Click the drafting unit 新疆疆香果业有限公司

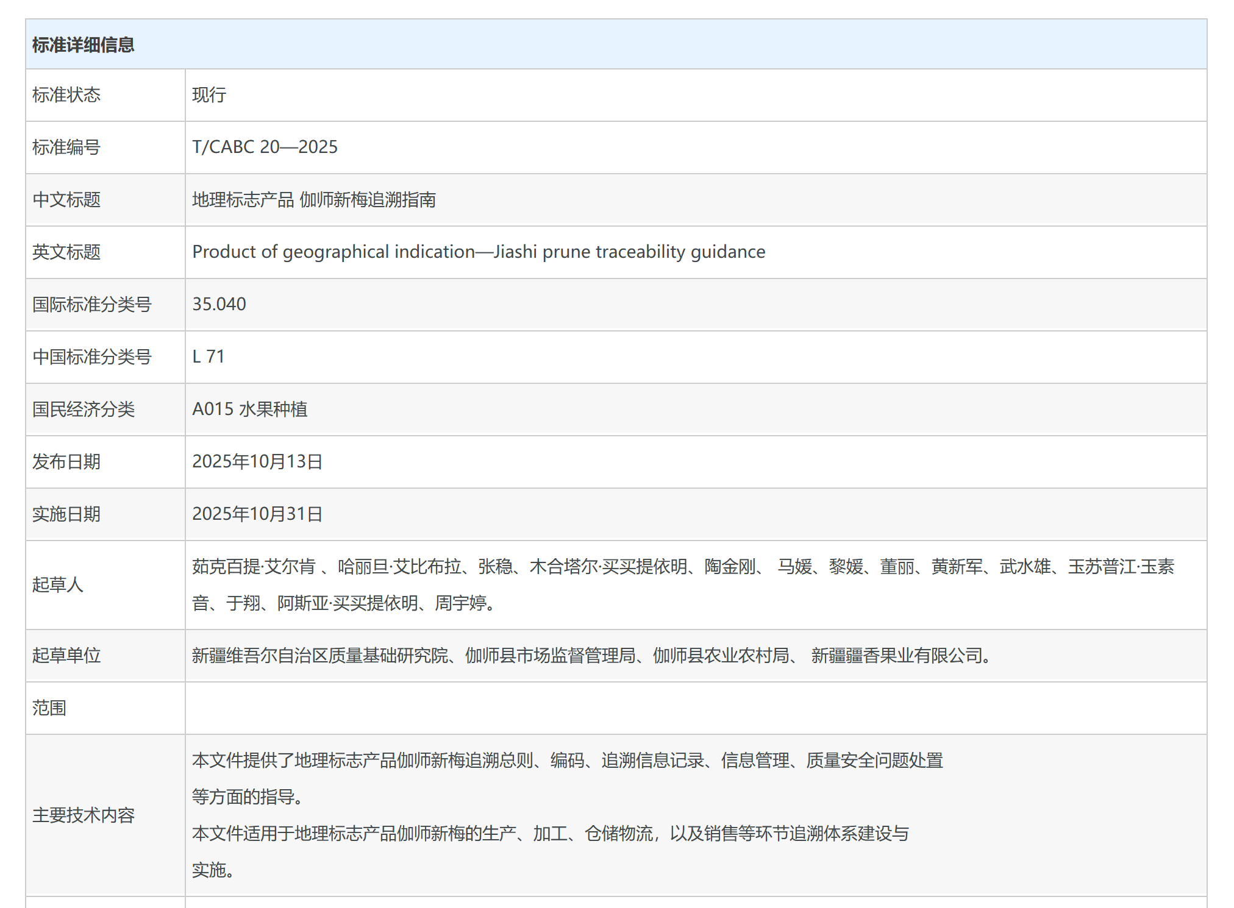tap(896, 656)
